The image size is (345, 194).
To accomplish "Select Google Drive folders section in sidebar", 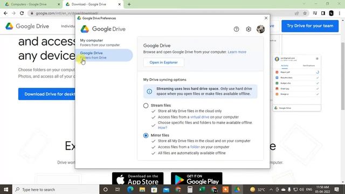I will click(x=104, y=55).
